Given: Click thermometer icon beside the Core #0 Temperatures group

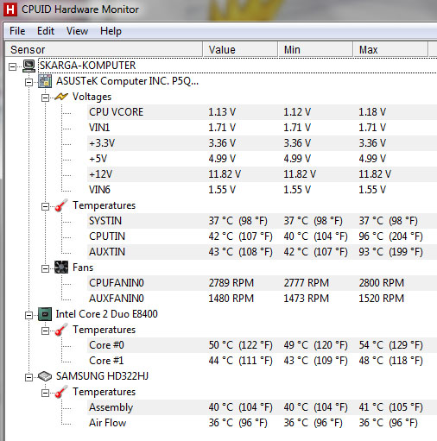Looking at the screenshot, I should point(61,330).
